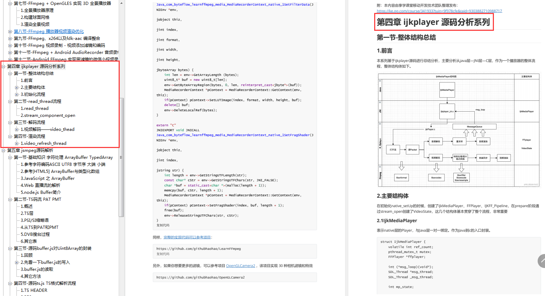Collapse the 第三节-源码buffer.js section

point(10,248)
